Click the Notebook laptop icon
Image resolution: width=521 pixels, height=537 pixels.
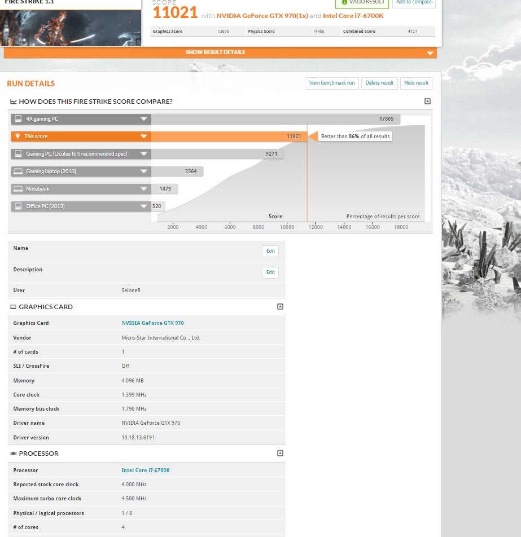pyautogui.click(x=18, y=189)
